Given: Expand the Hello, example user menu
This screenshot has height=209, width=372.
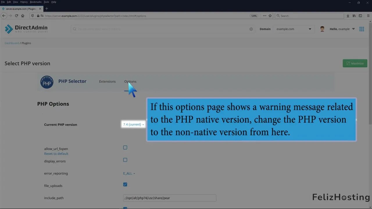Looking at the screenshot, I should [x=342, y=29].
